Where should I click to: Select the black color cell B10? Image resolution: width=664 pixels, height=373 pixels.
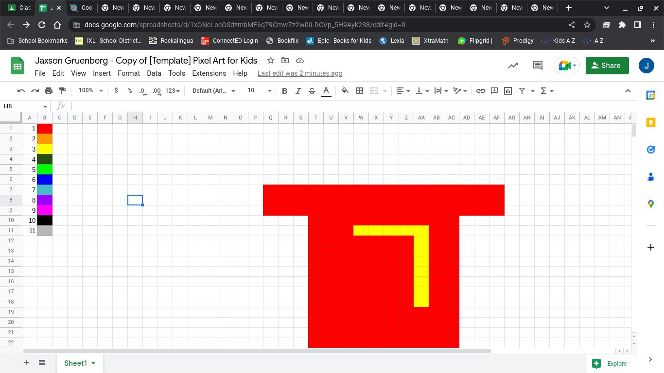click(45, 220)
